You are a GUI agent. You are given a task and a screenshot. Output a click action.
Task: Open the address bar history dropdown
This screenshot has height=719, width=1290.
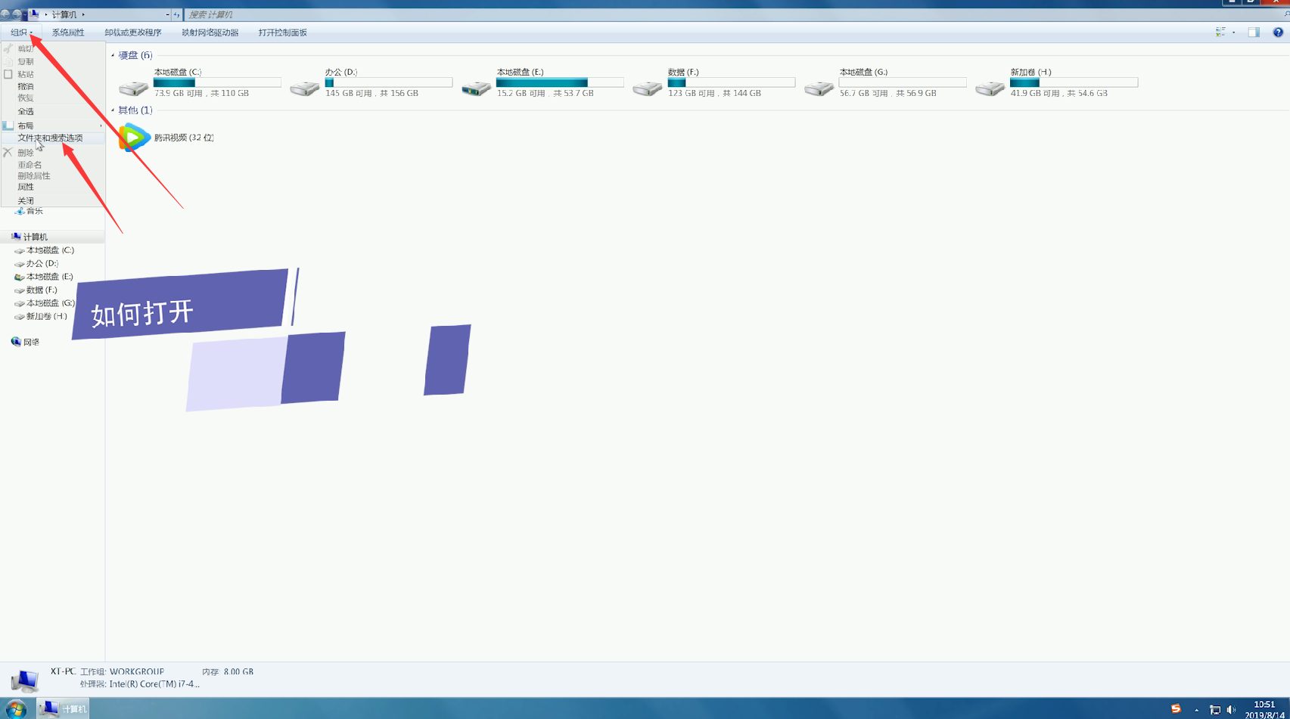click(x=167, y=14)
